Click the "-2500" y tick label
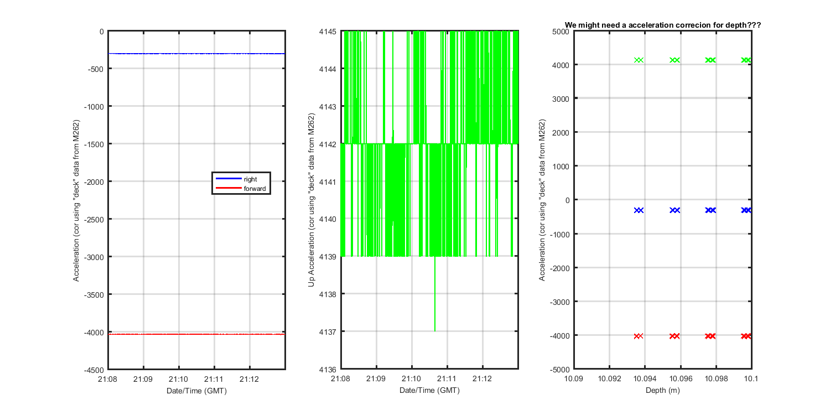The height and width of the screenshot is (415, 830). 94,219
